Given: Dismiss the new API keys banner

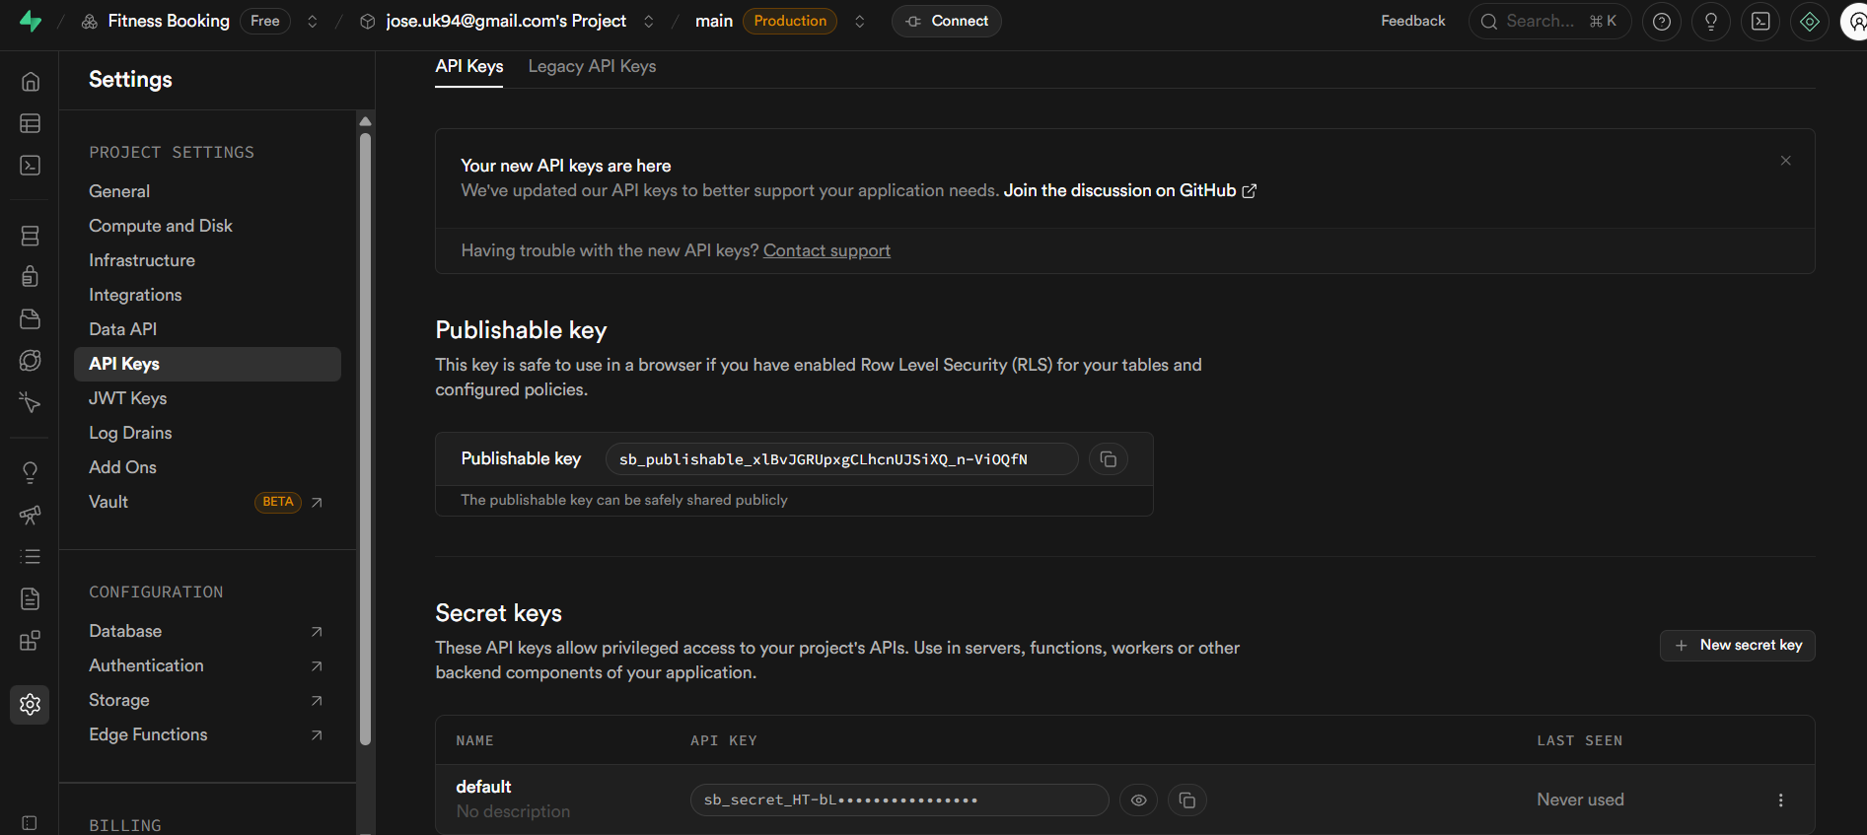Looking at the screenshot, I should pyautogui.click(x=1785, y=161).
